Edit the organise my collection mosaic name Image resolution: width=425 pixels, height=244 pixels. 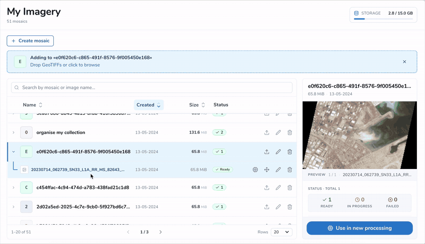click(278, 133)
